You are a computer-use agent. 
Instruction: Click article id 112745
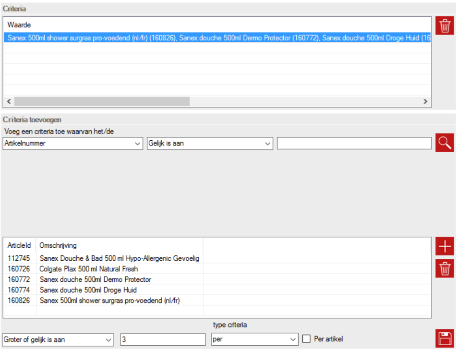tap(19, 258)
